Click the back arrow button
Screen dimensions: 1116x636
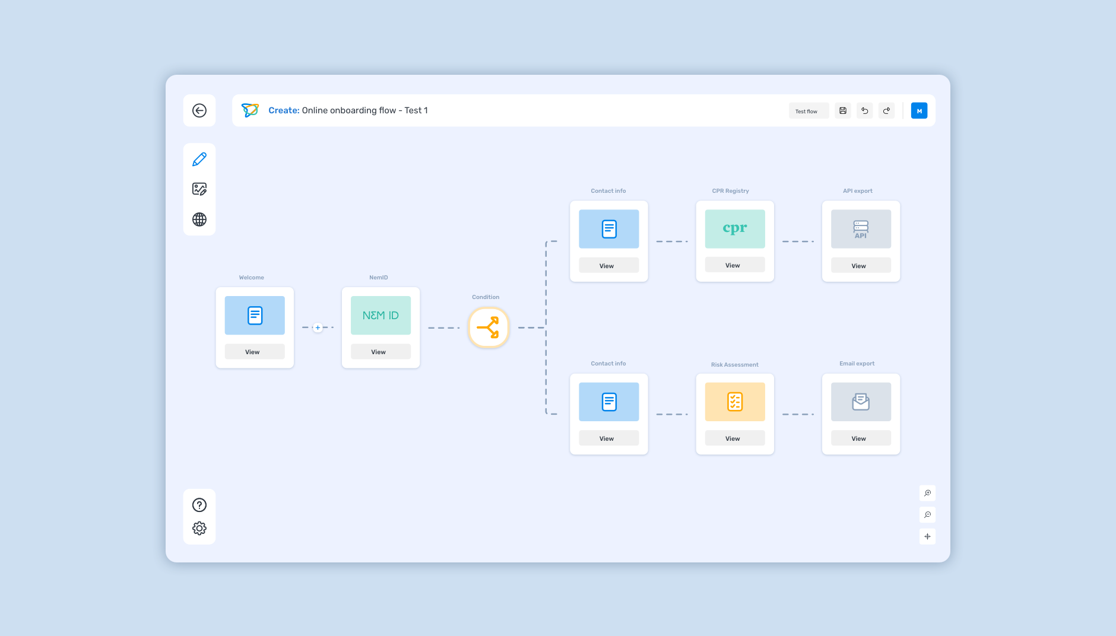point(199,110)
